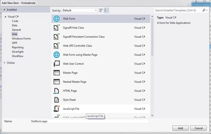The width and height of the screenshot is (211, 134).
Task: Click the HTML Page template icon
Action: 56,91
